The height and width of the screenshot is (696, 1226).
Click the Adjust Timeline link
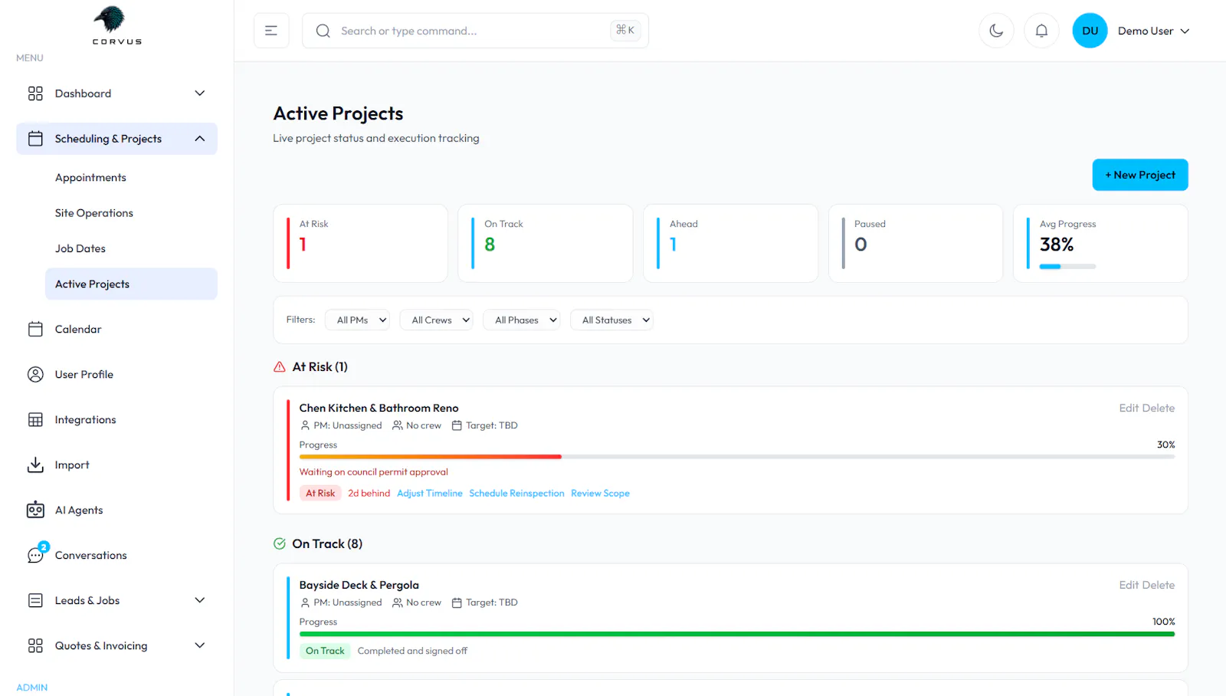430,493
